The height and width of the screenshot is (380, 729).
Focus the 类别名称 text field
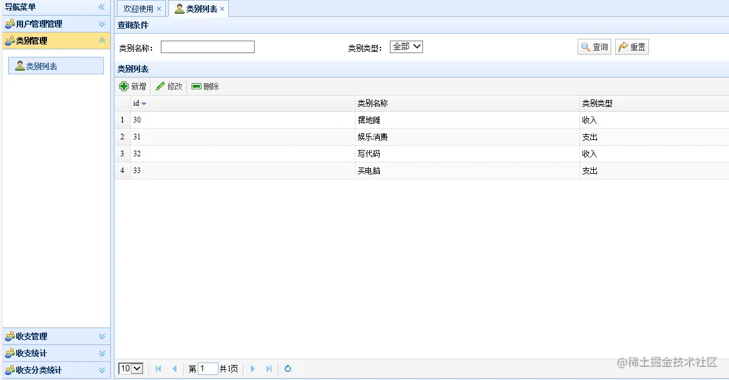click(x=207, y=47)
